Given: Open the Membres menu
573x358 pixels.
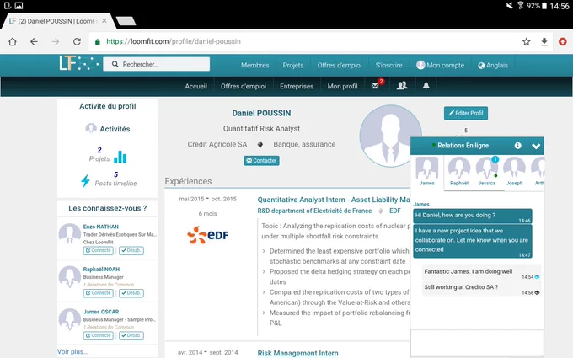Looking at the screenshot, I should coord(254,65).
